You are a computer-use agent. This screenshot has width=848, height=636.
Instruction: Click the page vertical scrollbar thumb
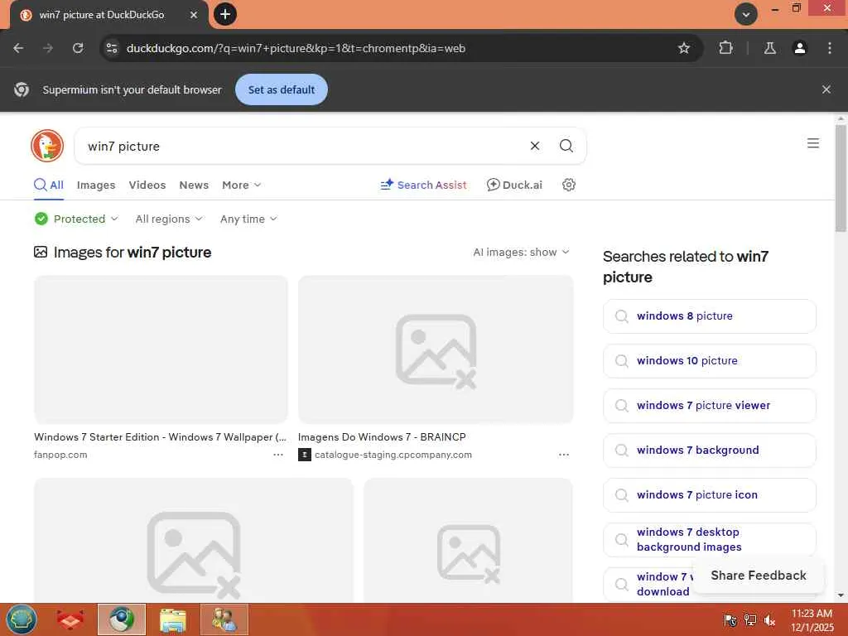(841, 179)
